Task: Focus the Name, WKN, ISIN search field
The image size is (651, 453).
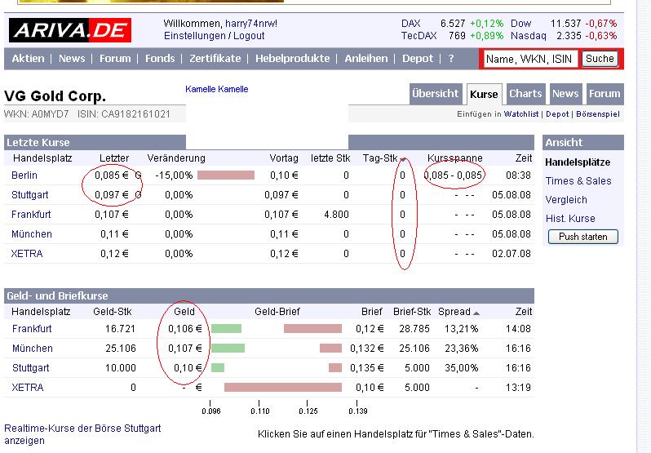Action: coord(530,59)
